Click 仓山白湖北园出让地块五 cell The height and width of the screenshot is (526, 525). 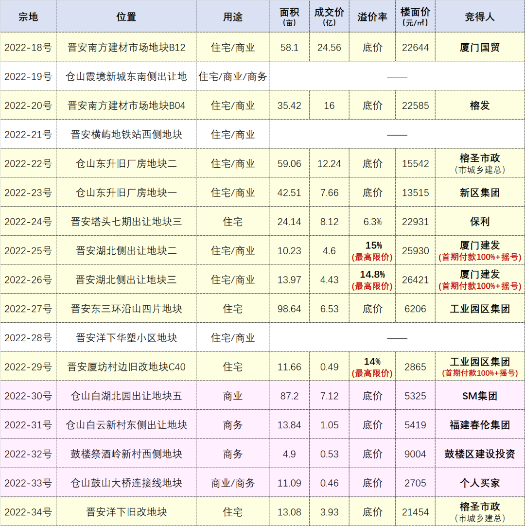tap(126, 396)
